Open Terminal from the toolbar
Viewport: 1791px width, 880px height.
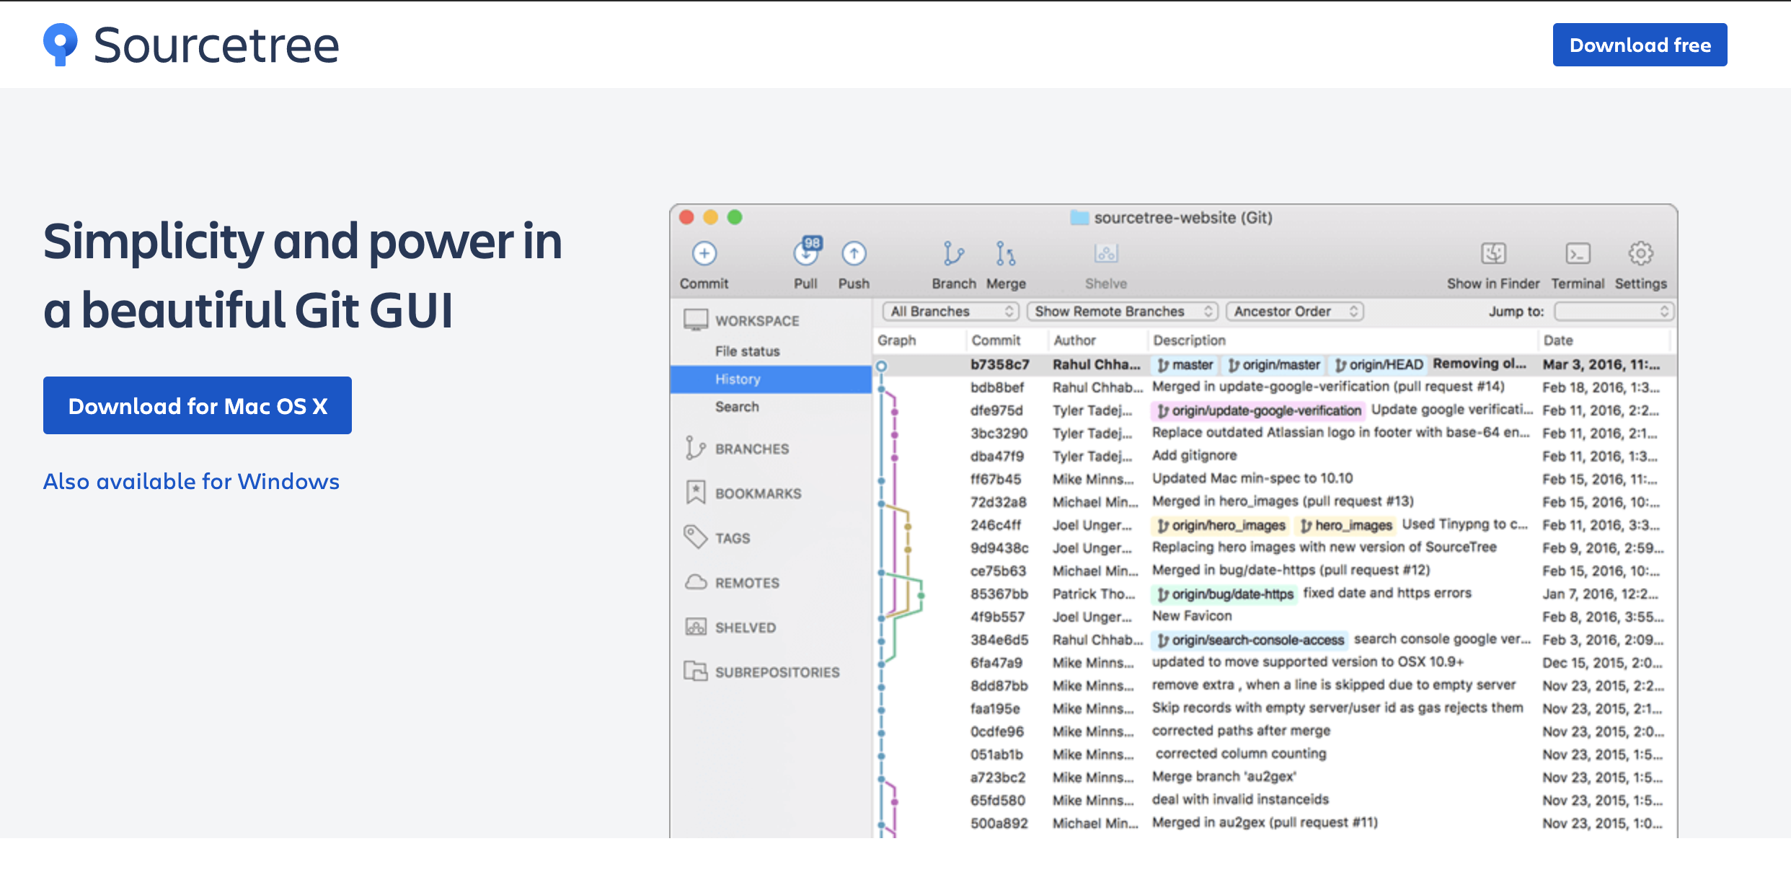pos(1578,254)
